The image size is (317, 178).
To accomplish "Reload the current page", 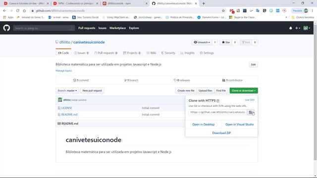I will click(18, 11).
